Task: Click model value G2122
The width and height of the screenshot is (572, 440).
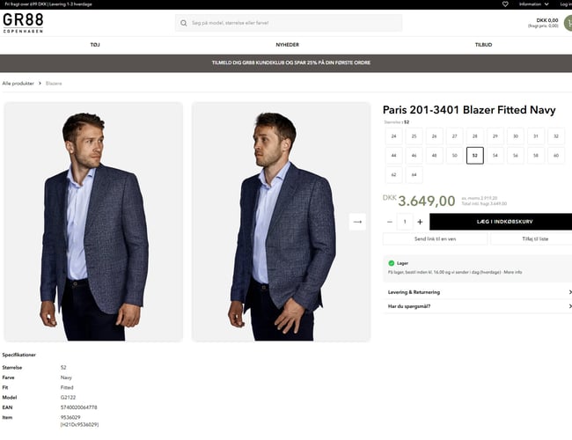Action: click(69, 397)
